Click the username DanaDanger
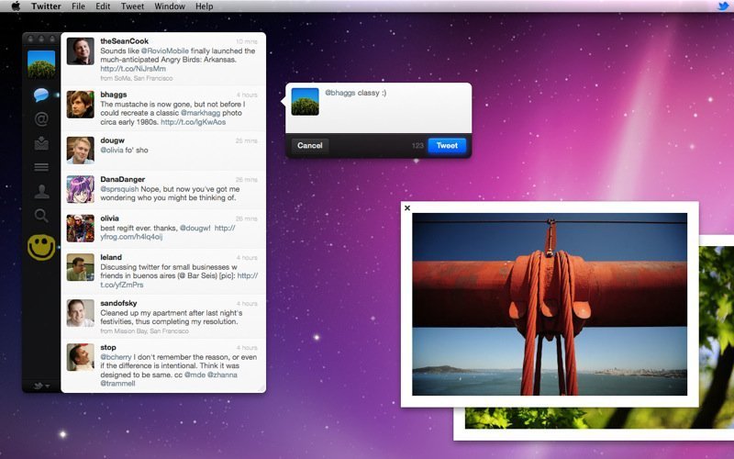This screenshot has width=734, height=459. pos(123,179)
